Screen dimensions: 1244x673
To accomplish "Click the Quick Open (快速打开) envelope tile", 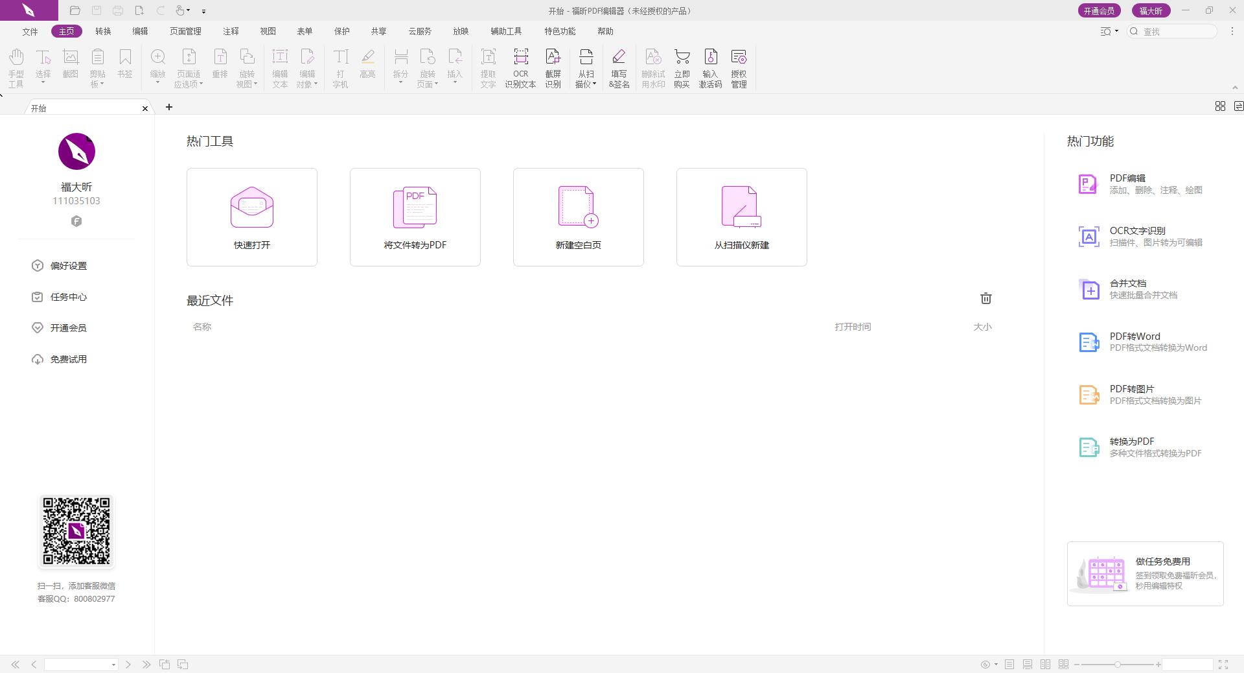I will coord(252,217).
